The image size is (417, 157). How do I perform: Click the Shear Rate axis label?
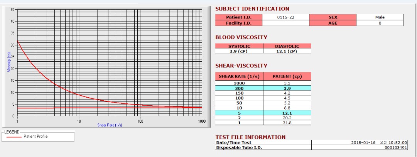click(110, 125)
